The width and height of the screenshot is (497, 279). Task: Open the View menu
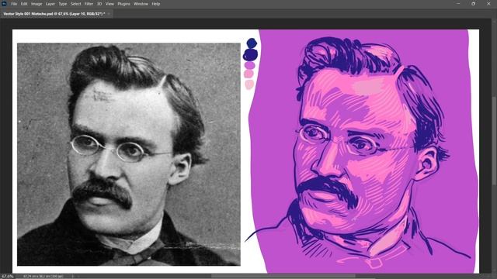pyautogui.click(x=109, y=4)
